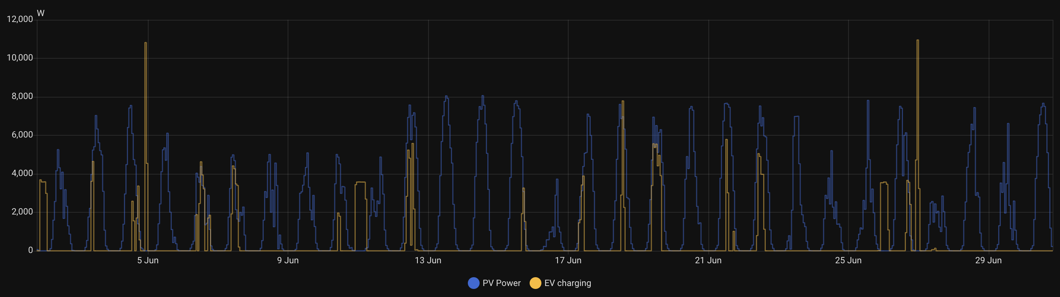Click the blue PV Power legend dot
This screenshot has width=1060, height=297.
pyautogui.click(x=474, y=283)
